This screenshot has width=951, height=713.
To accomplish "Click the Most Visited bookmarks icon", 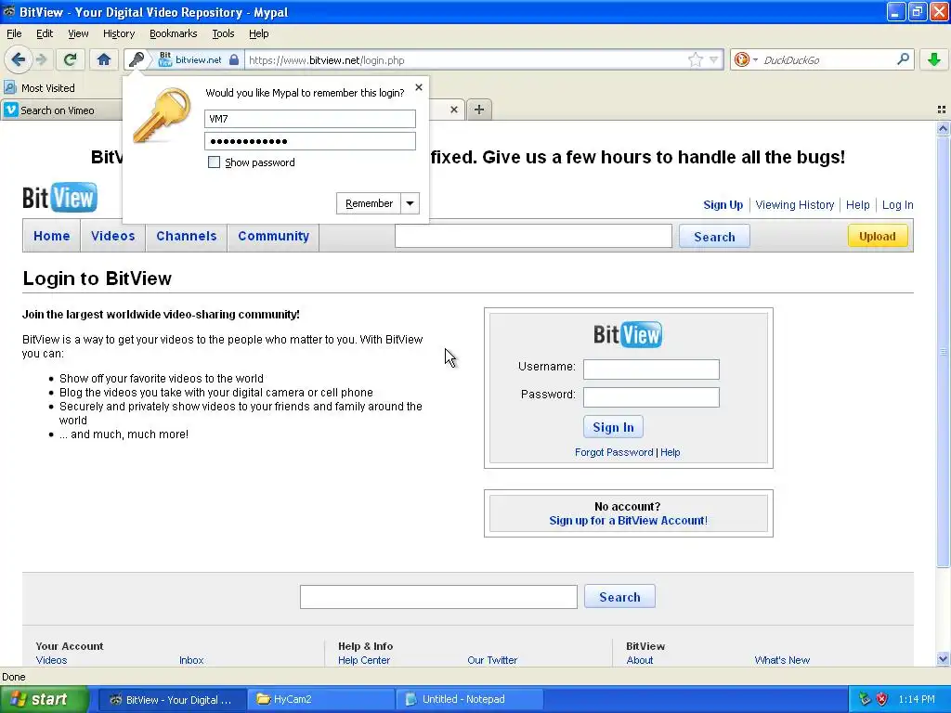I will 9,88.
